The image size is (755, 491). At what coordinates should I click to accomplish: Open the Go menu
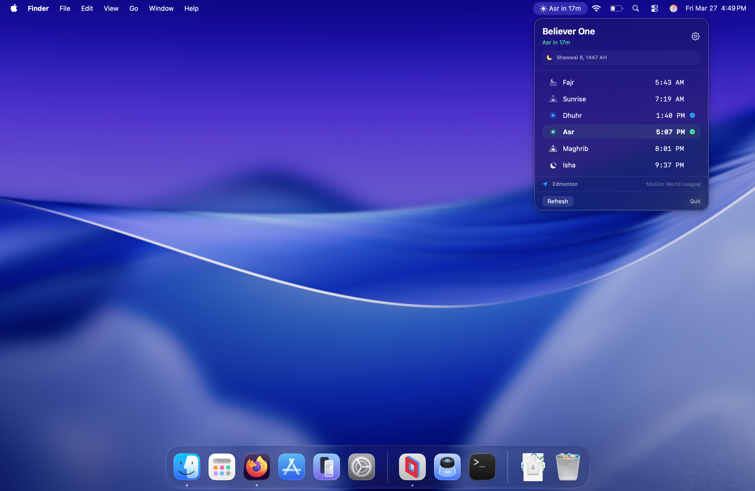134,8
